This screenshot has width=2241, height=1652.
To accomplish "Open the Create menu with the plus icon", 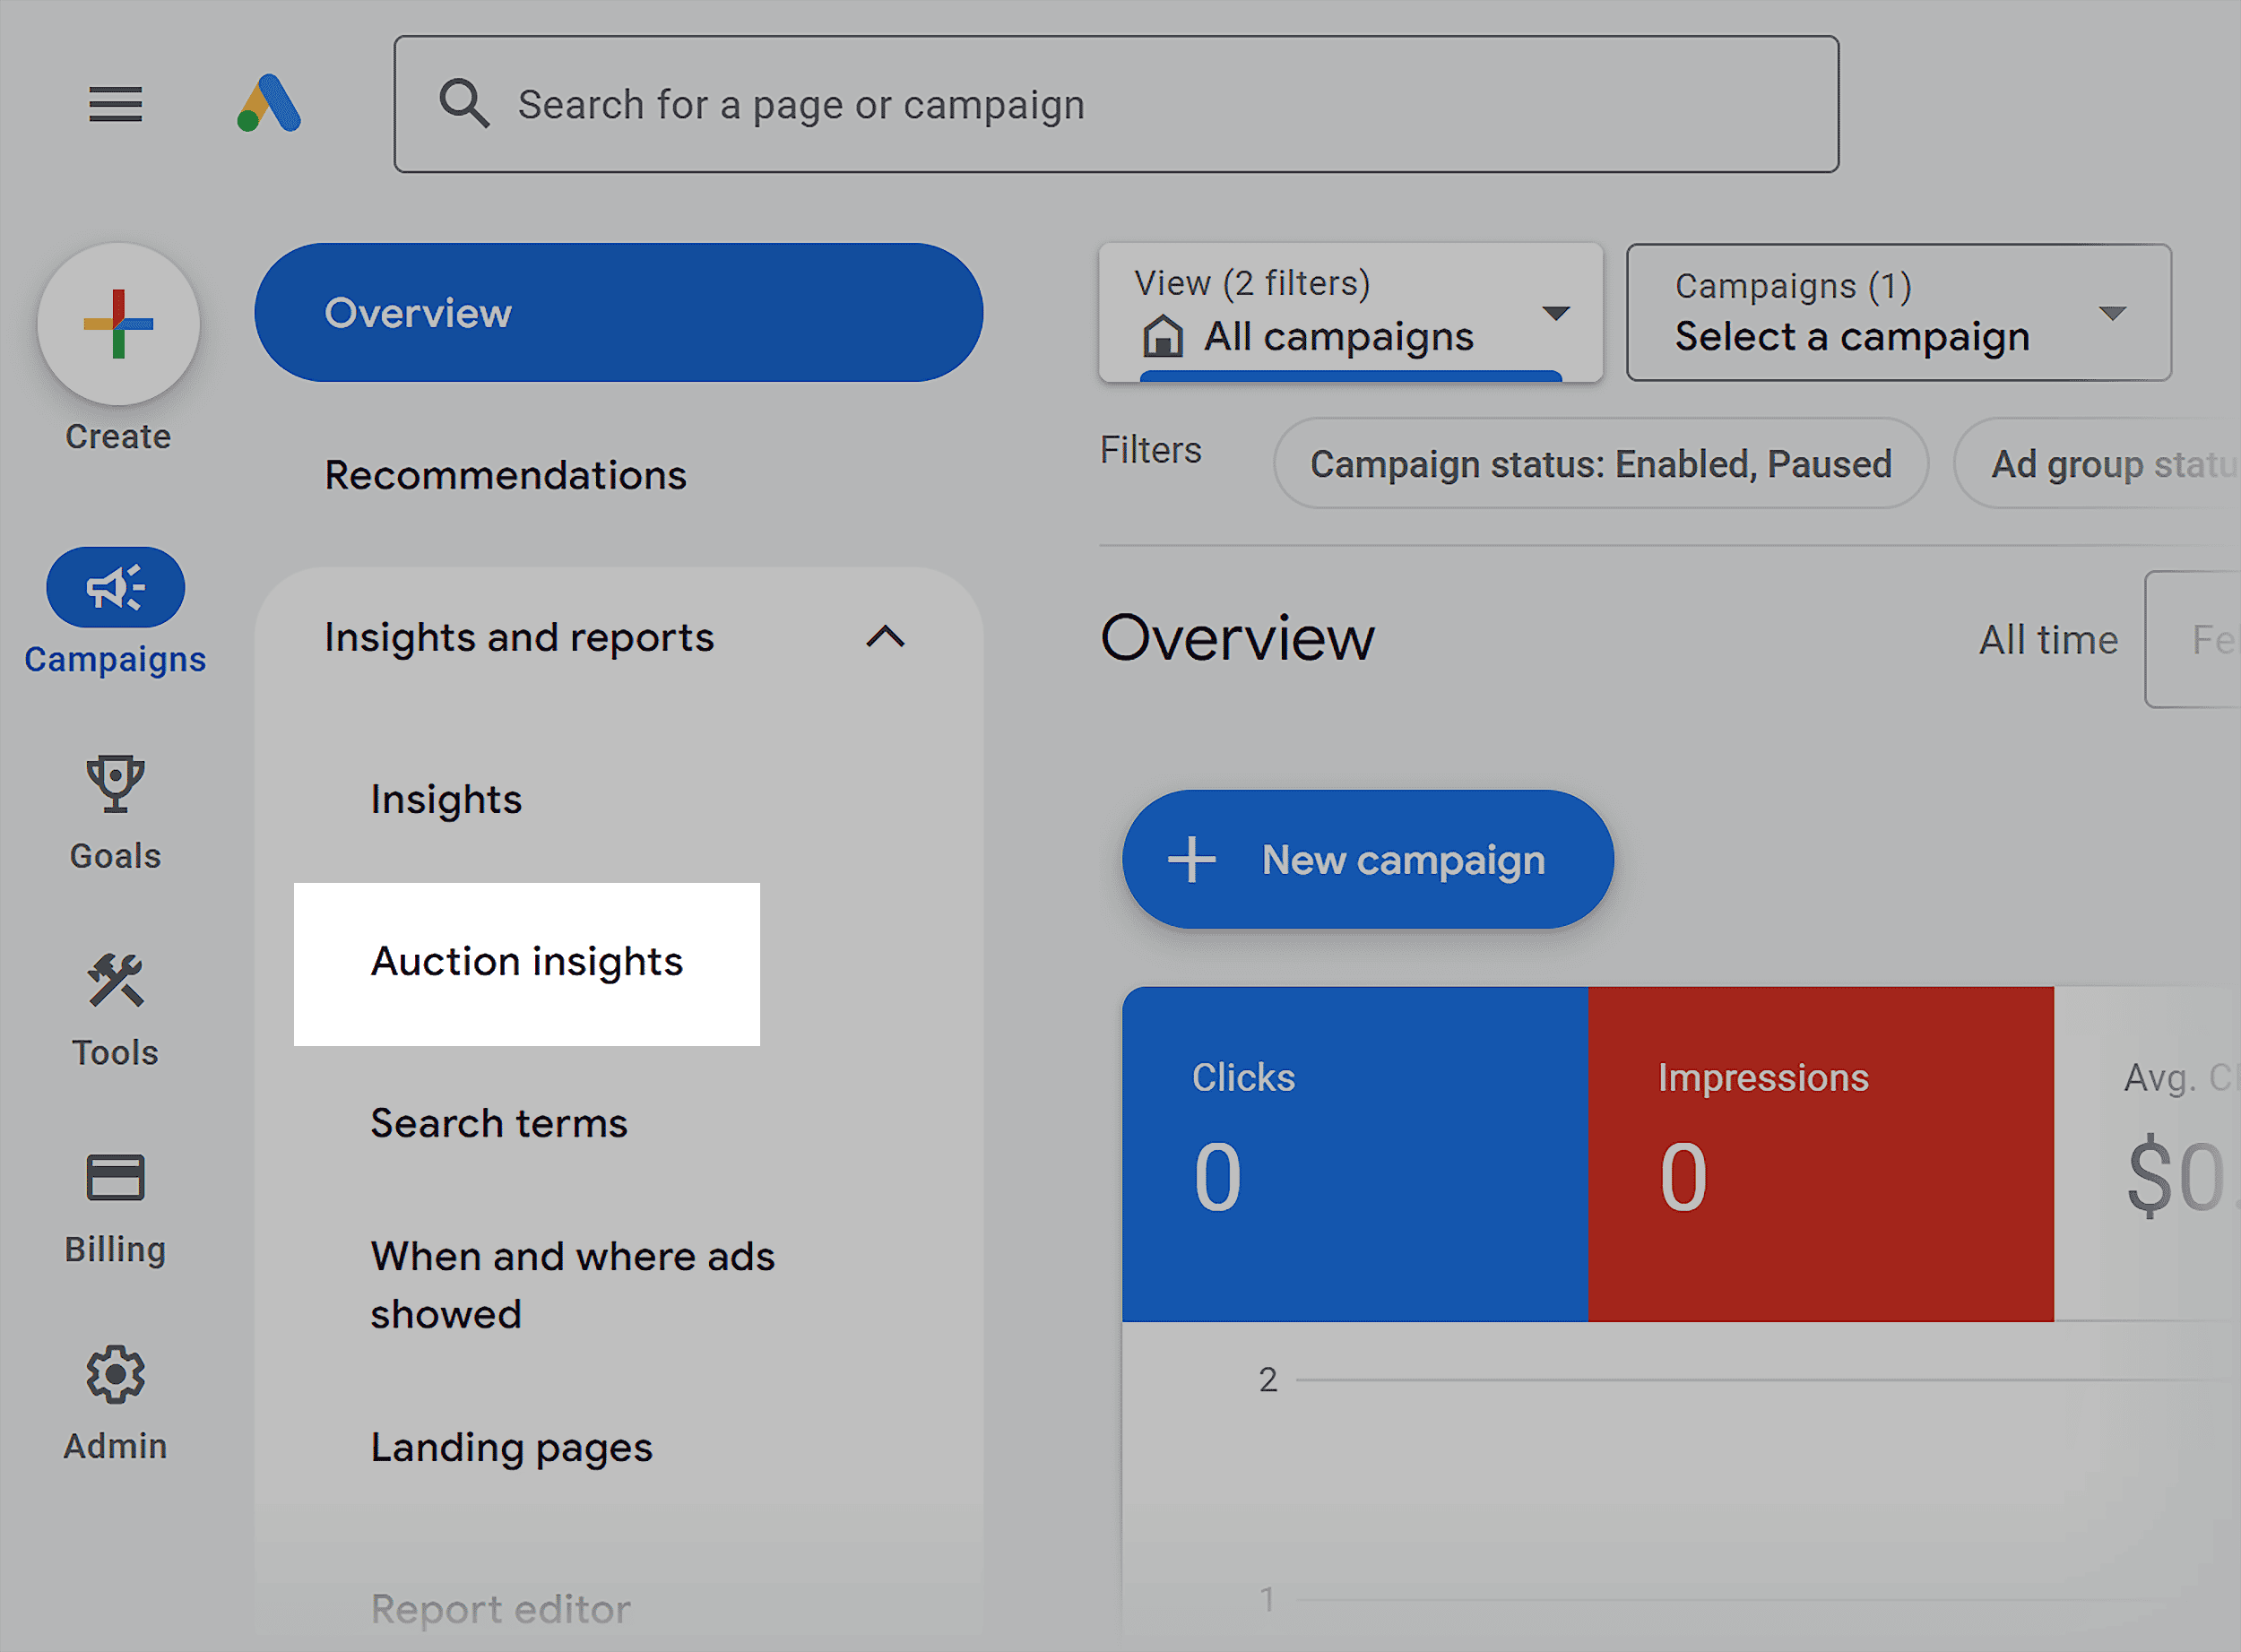I will (x=117, y=325).
